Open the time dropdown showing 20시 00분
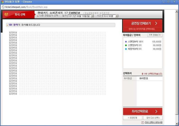179x126 pixels. [x=110, y=16]
